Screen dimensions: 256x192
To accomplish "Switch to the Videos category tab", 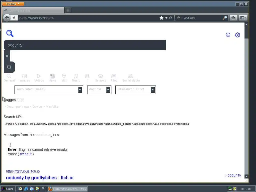I will click(x=39, y=78).
